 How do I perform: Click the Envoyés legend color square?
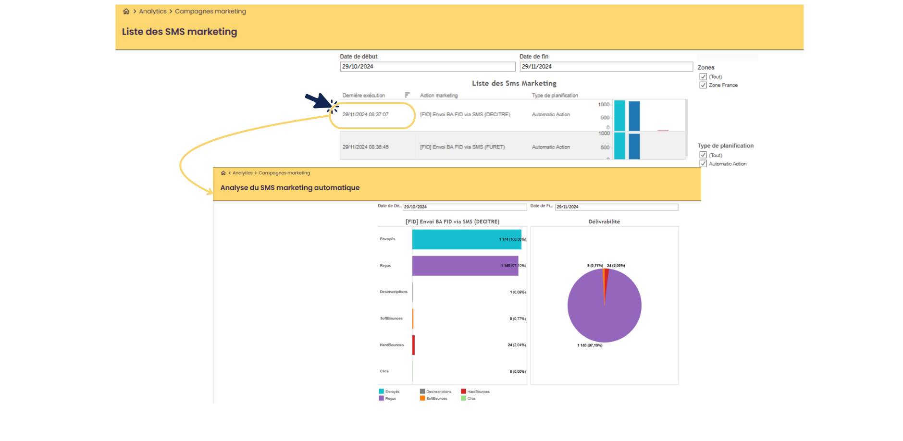381,392
